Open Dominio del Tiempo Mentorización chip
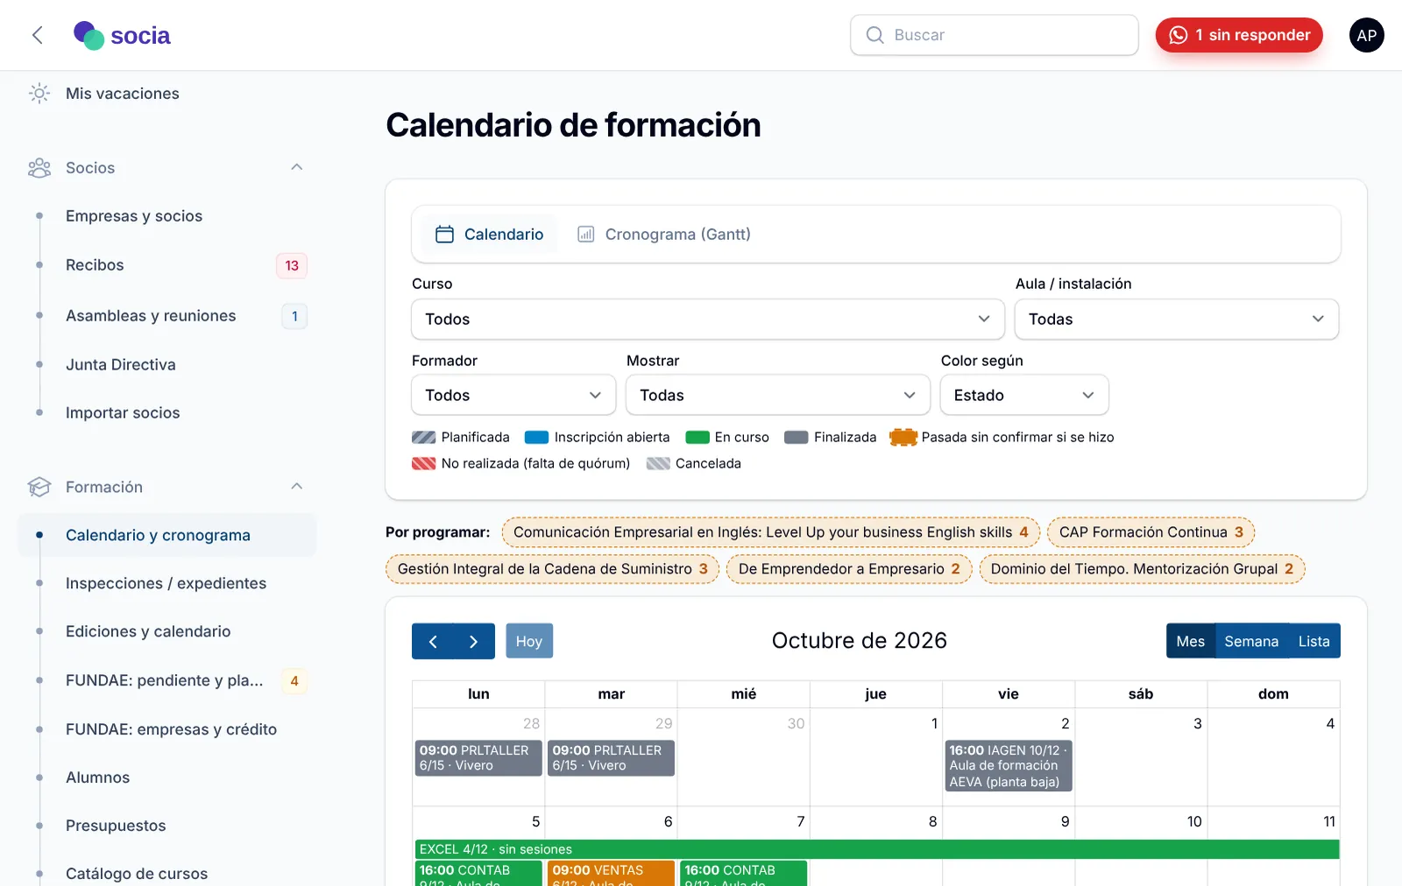1402x886 pixels. click(1142, 569)
